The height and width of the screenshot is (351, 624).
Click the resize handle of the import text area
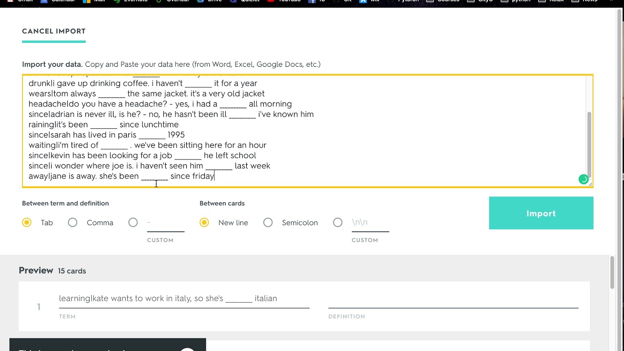click(x=590, y=184)
